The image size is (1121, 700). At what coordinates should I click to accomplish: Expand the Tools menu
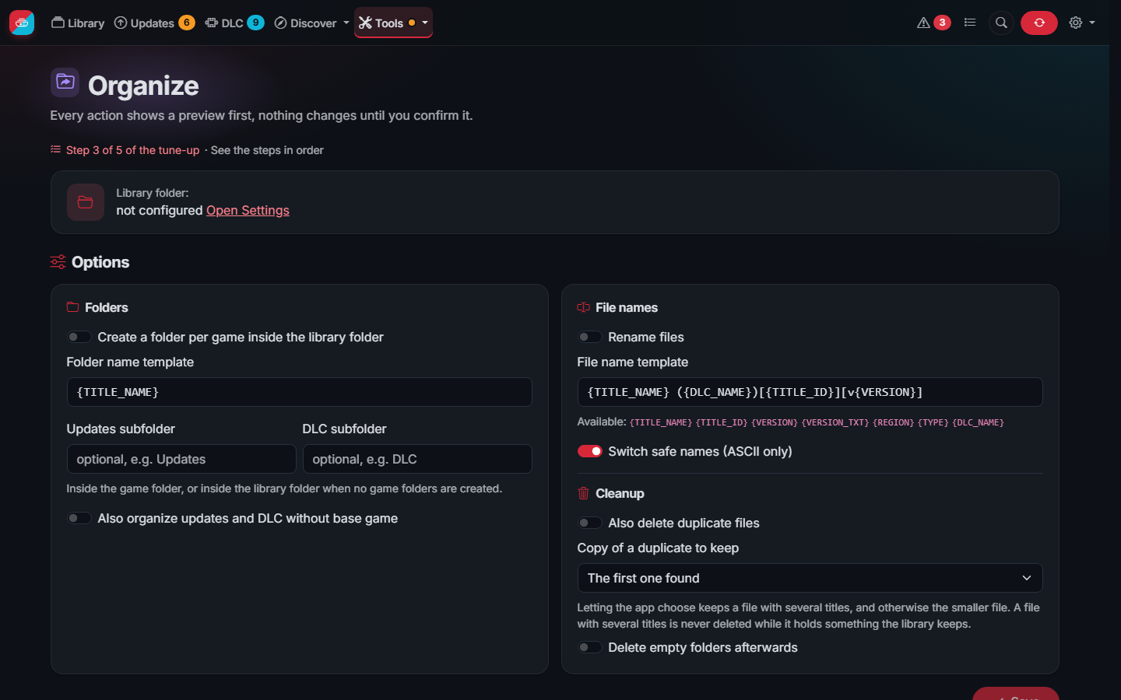coord(393,23)
